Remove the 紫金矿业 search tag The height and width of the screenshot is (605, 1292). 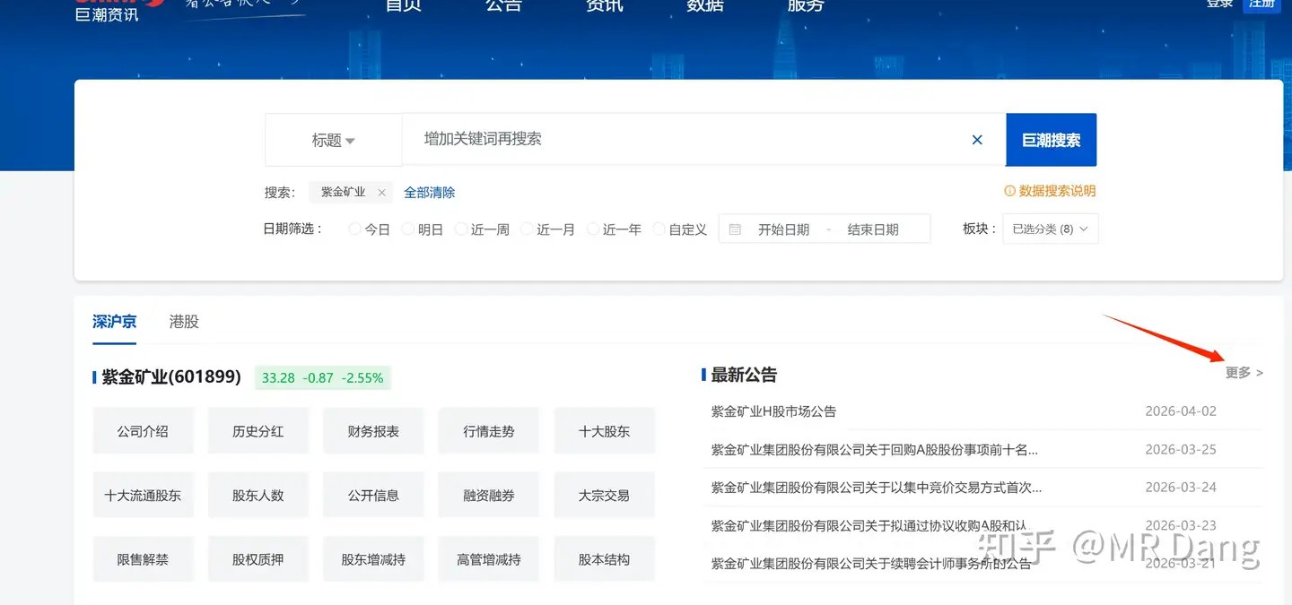(x=381, y=192)
